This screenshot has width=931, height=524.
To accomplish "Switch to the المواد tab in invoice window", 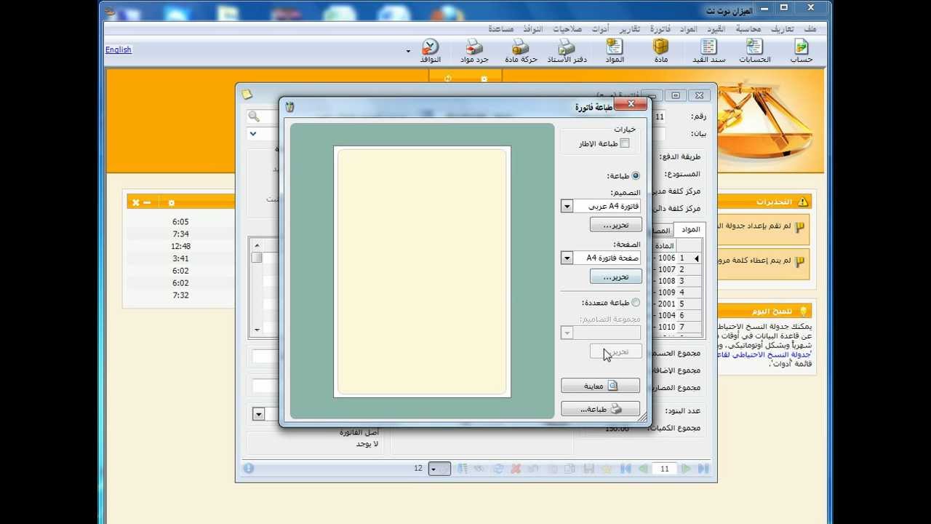I will [x=690, y=229].
